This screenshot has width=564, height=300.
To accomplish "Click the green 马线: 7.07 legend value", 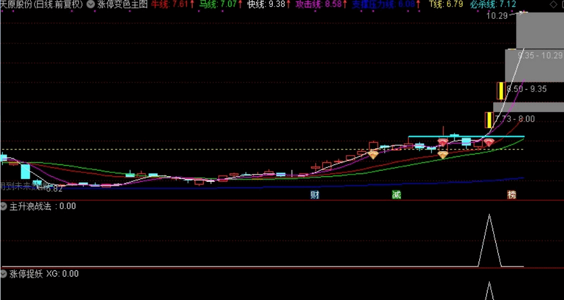I will (221, 4).
